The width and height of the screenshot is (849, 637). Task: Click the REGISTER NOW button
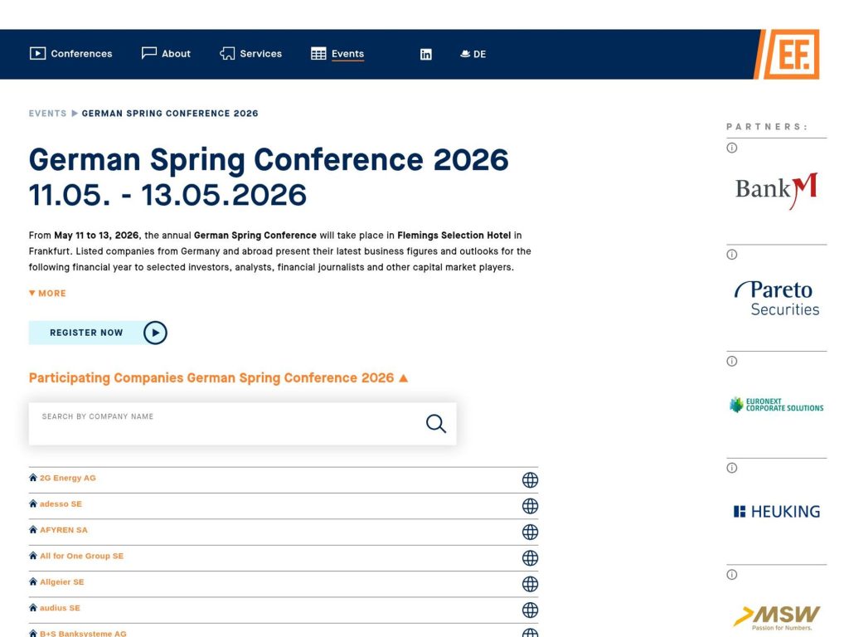pos(85,332)
